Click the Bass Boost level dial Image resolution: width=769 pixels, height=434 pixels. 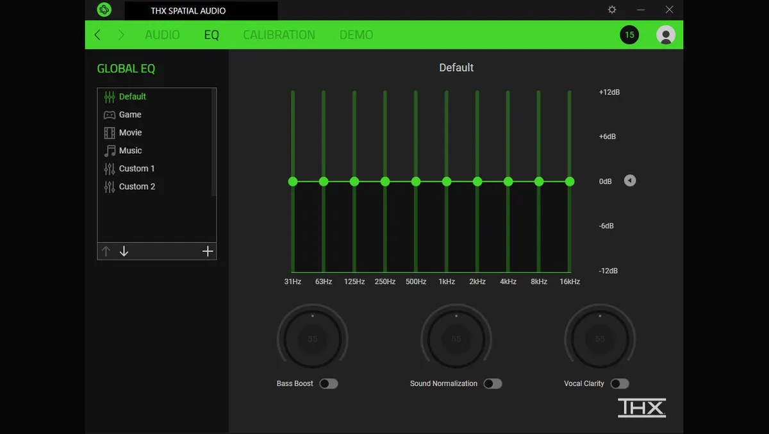tap(313, 338)
